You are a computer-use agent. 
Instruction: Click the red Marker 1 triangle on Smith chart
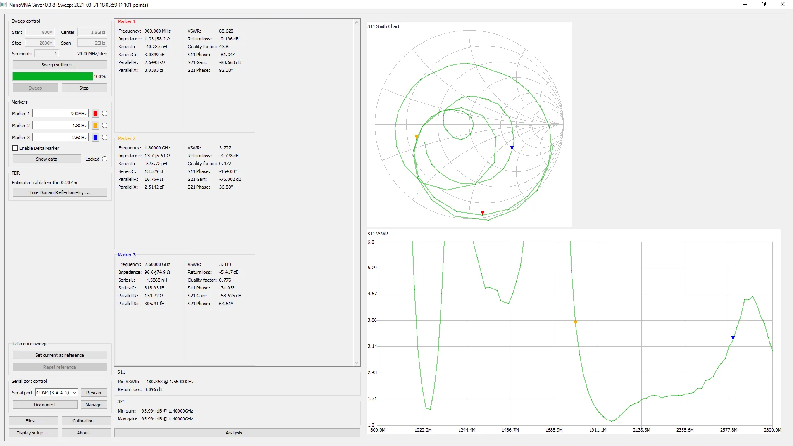482,213
